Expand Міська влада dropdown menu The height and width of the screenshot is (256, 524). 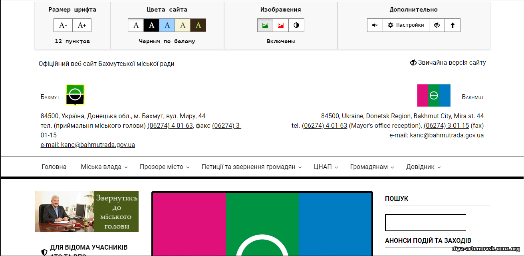tap(104, 167)
